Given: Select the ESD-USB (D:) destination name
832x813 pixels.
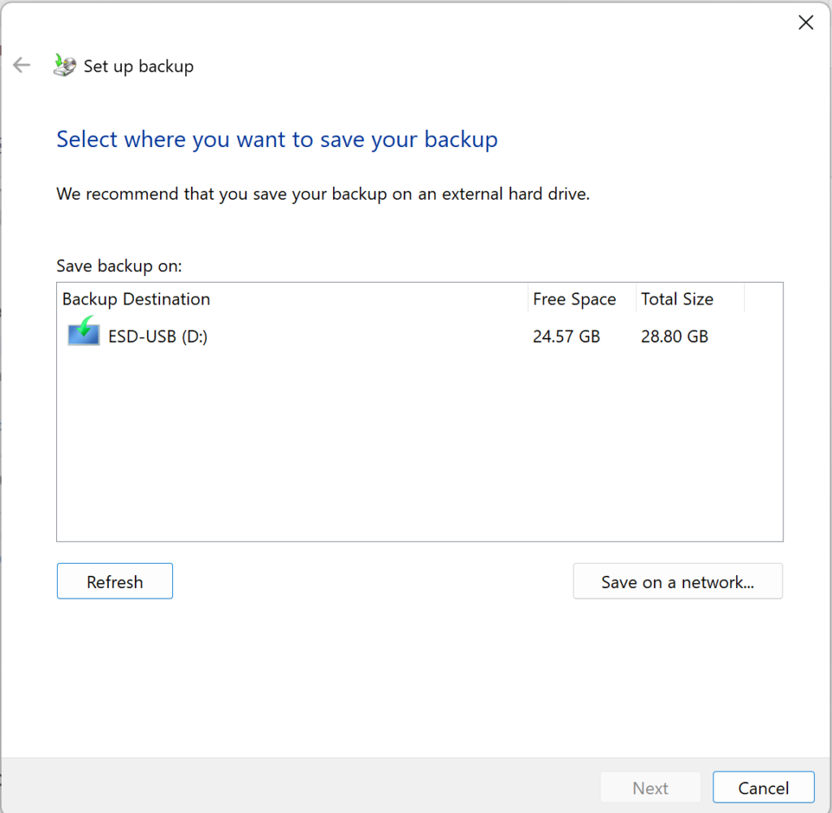Looking at the screenshot, I should coord(158,336).
